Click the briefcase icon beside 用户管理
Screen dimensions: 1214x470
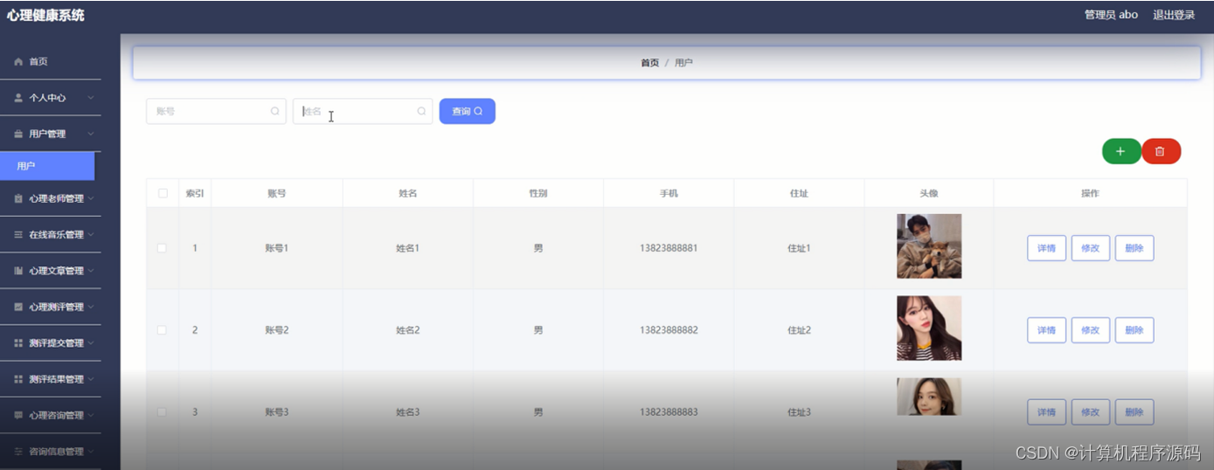point(18,134)
